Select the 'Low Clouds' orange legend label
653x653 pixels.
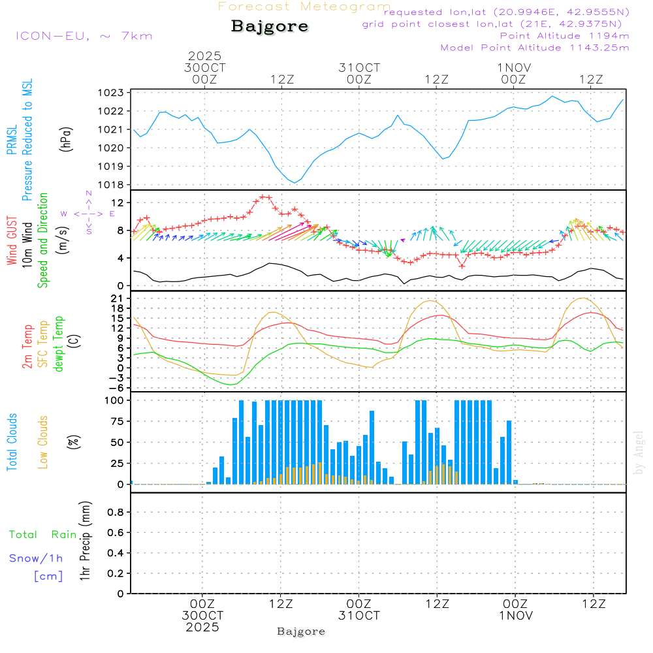click(x=43, y=442)
